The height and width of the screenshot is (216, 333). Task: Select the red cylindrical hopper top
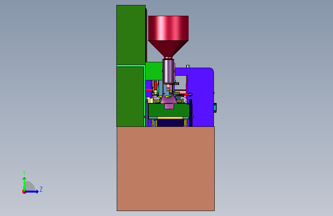pyautogui.click(x=168, y=28)
